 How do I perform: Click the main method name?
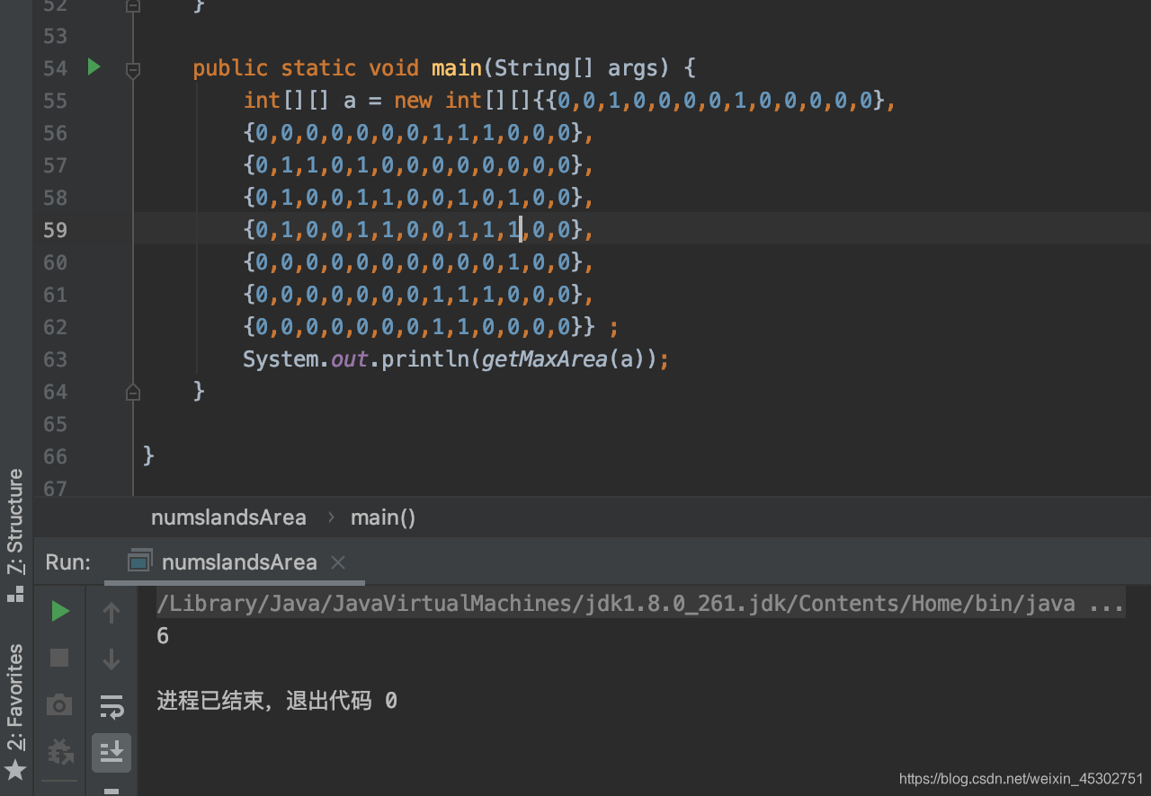click(x=457, y=68)
